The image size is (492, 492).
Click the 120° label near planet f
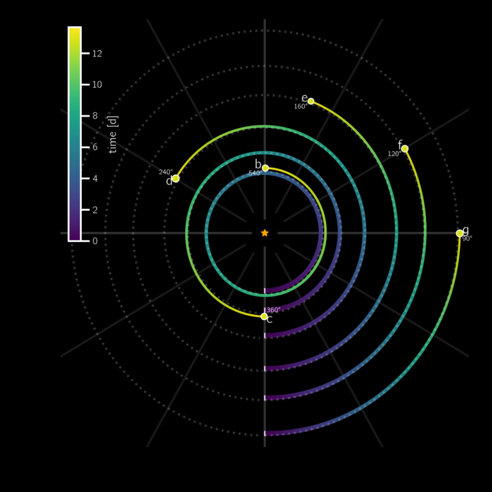pos(394,154)
